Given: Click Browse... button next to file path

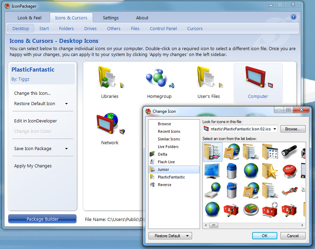Looking at the screenshot, I should [293, 129].
